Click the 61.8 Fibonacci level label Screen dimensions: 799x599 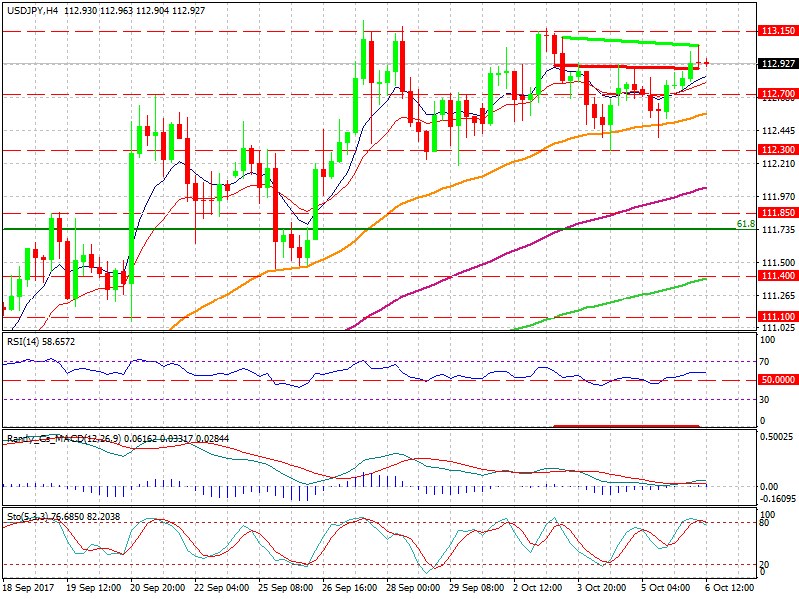(x=743, y=224)
